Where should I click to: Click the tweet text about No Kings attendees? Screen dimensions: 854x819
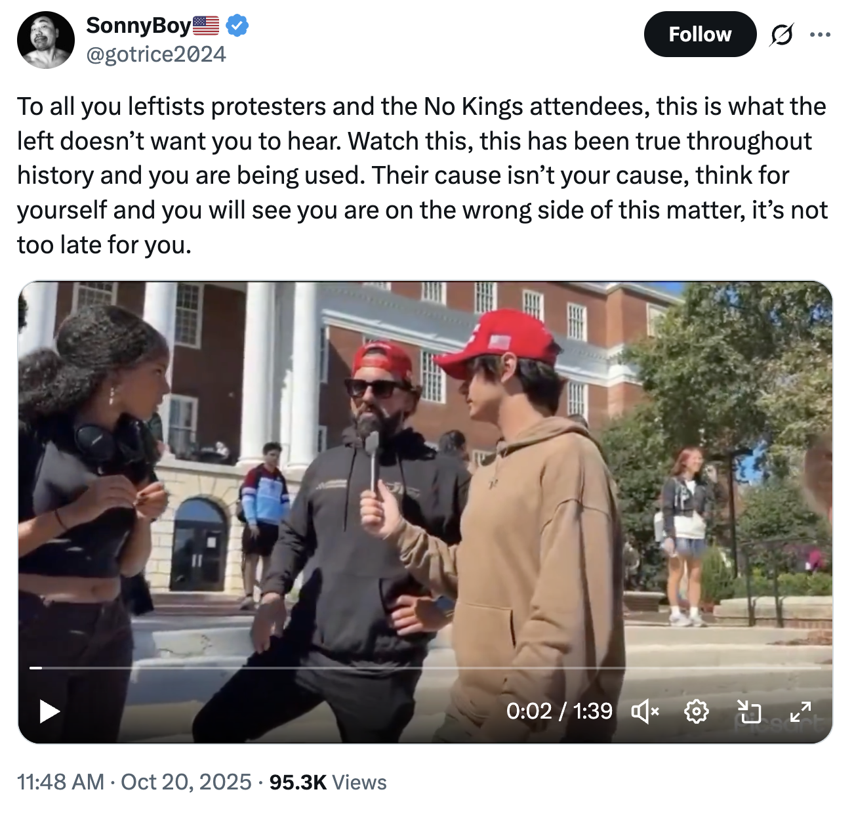tap(421, 175)
